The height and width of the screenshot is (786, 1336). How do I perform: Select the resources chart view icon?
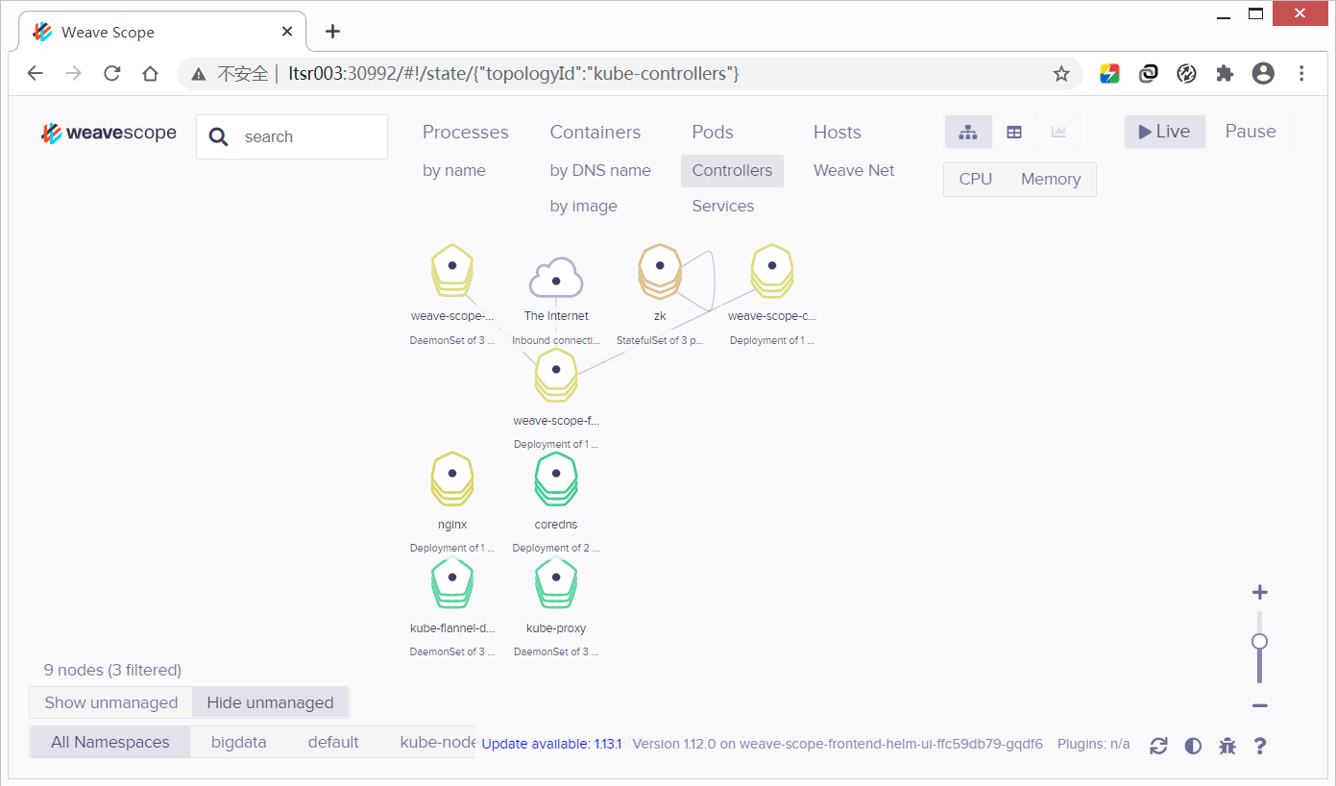click(1058, 132)
